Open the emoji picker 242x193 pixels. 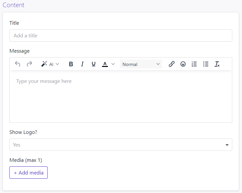click(183, 64)
